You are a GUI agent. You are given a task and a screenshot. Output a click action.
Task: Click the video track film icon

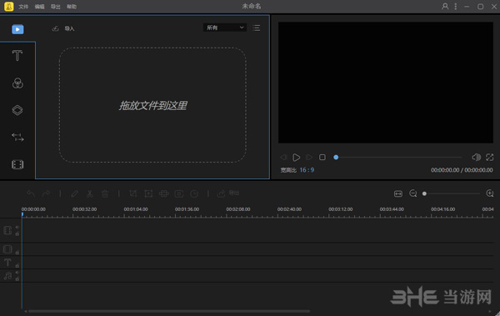[7, 230]
